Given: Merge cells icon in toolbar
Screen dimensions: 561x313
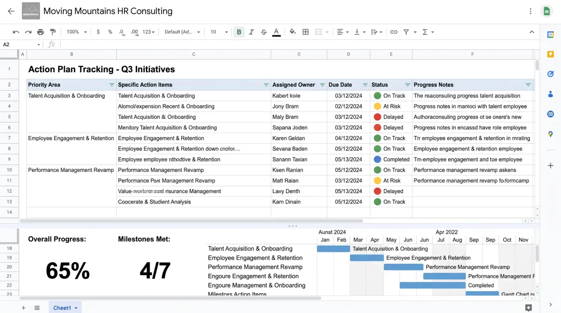Looking at the screenshot, I should pos(318,32).
